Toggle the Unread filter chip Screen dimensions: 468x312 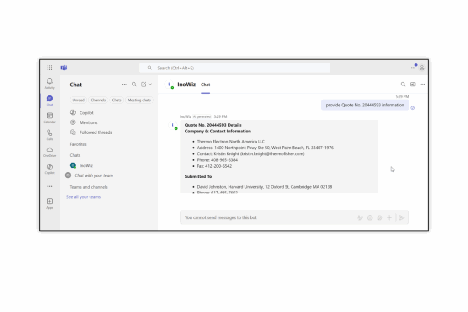click(78, 100)
